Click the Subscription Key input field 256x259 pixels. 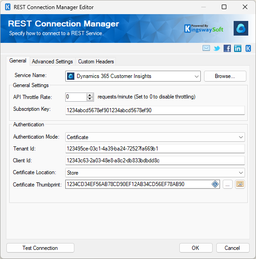click(x=155, y=110)
